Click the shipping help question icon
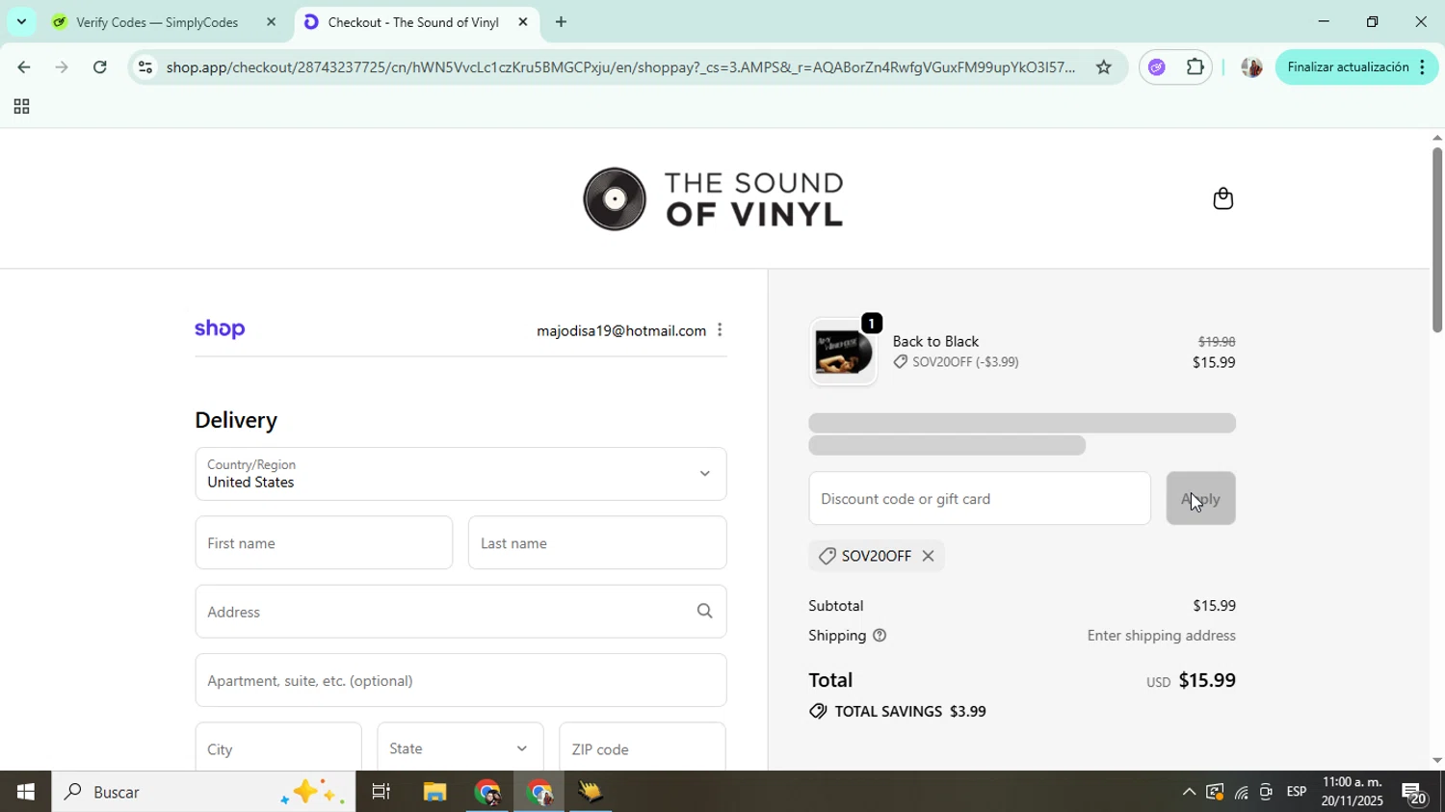 (x=879, y=636)
